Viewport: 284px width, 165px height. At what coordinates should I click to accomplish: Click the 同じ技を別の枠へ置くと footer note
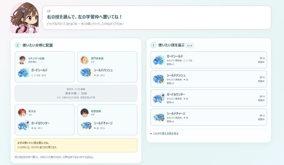(x=54, y=157)
